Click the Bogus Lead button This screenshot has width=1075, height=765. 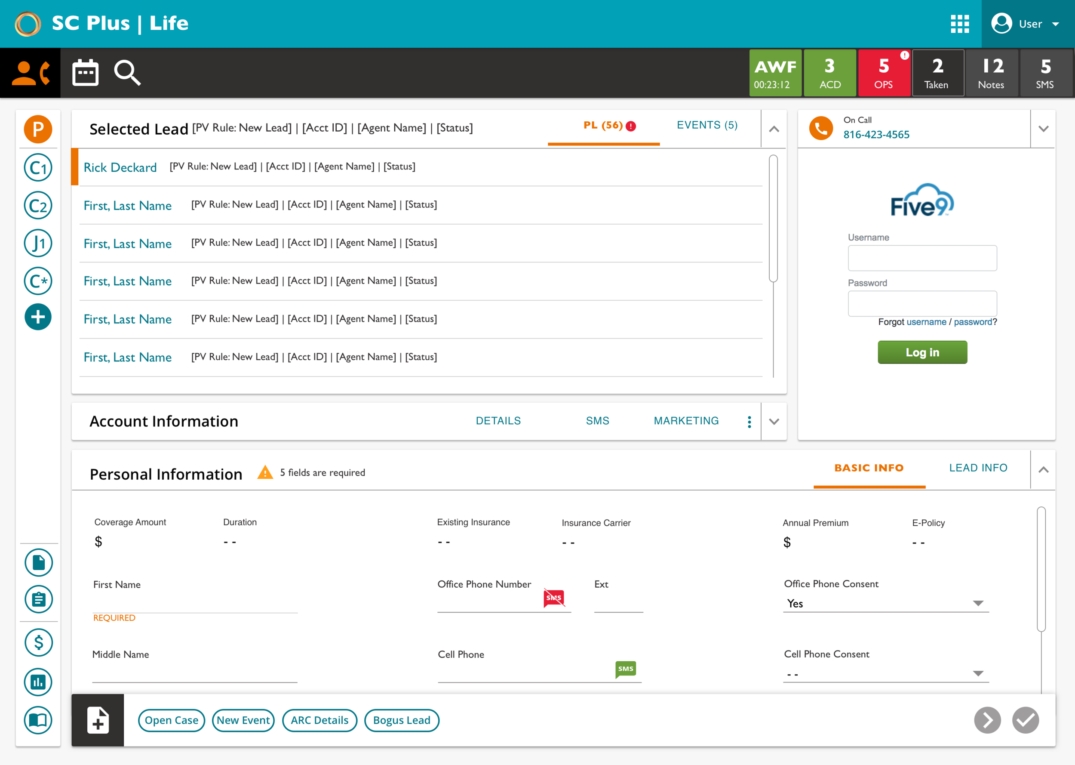coord(402,720)
